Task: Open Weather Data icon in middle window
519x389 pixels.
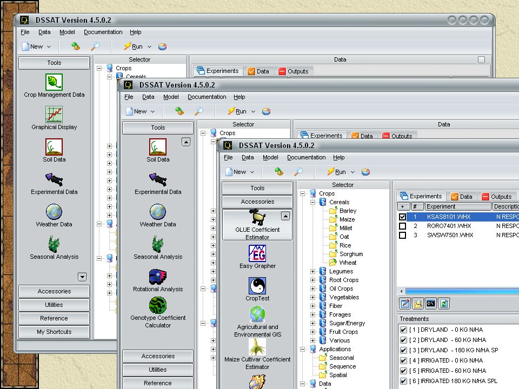Action: pos(158,212)
